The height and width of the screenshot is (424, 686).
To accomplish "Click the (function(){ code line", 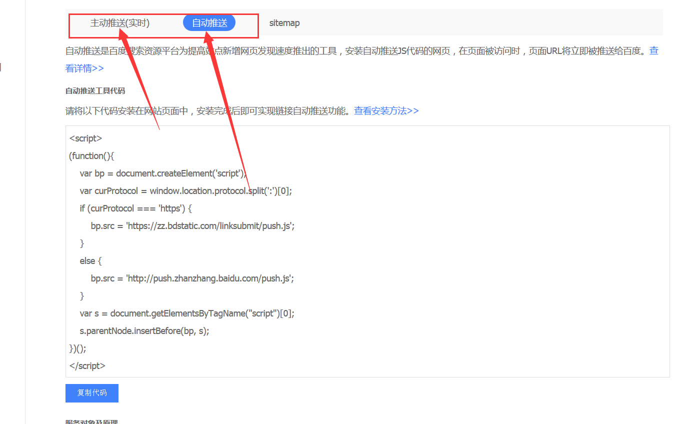I will point(92,156).
